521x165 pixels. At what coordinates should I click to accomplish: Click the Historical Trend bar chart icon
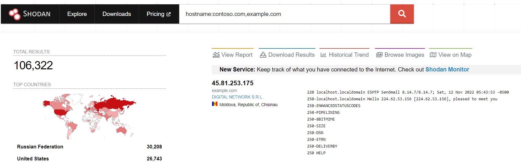pos(323,55)
